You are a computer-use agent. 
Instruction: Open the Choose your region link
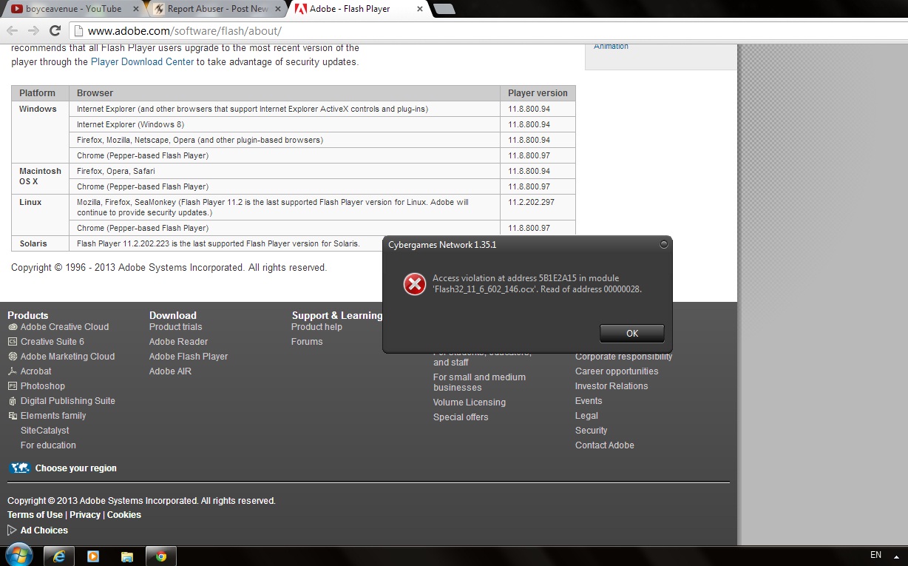[x=75, y=468]
